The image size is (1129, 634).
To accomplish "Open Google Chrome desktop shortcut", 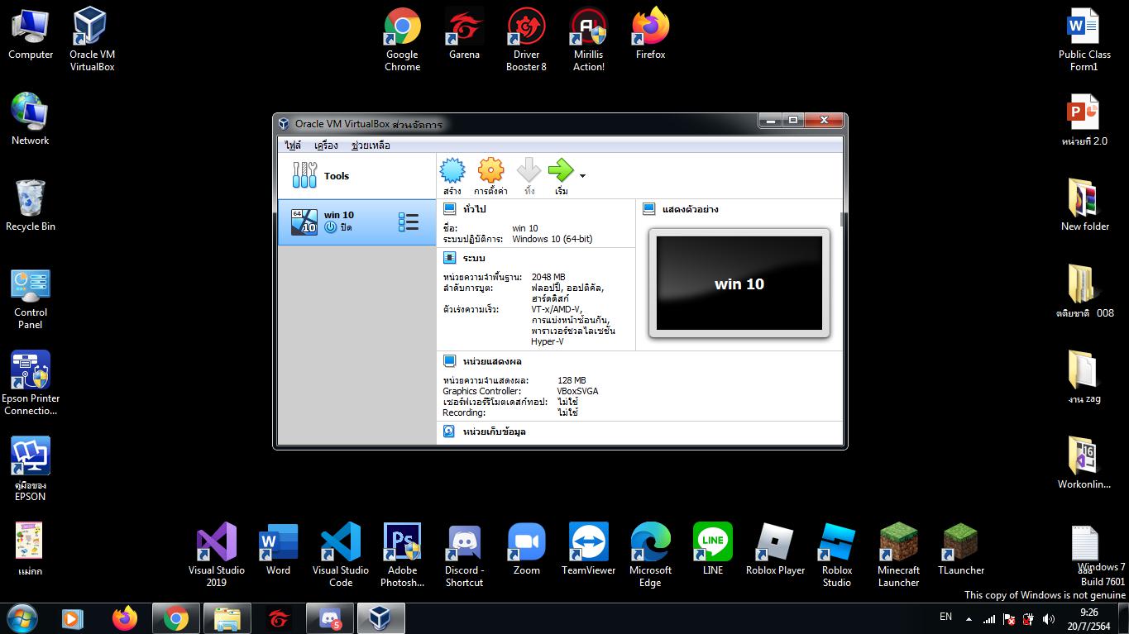I will 402,40.
